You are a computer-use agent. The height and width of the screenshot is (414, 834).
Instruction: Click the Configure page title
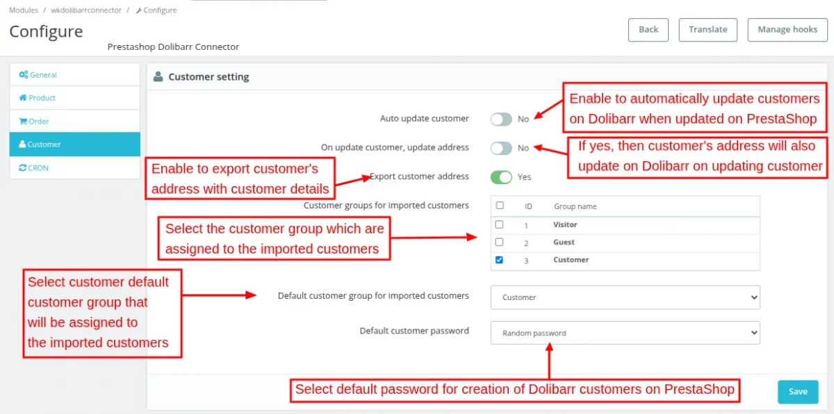(x=46, y=32)
